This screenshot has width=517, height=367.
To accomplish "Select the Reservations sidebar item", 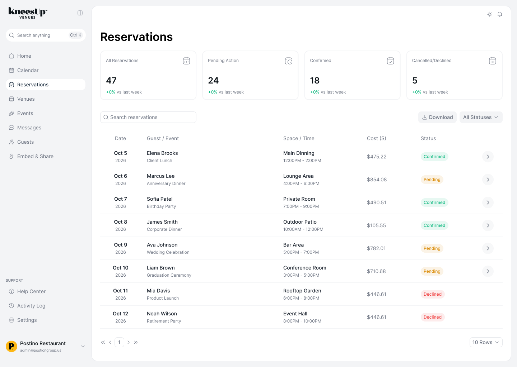I will tap(46, 85).
